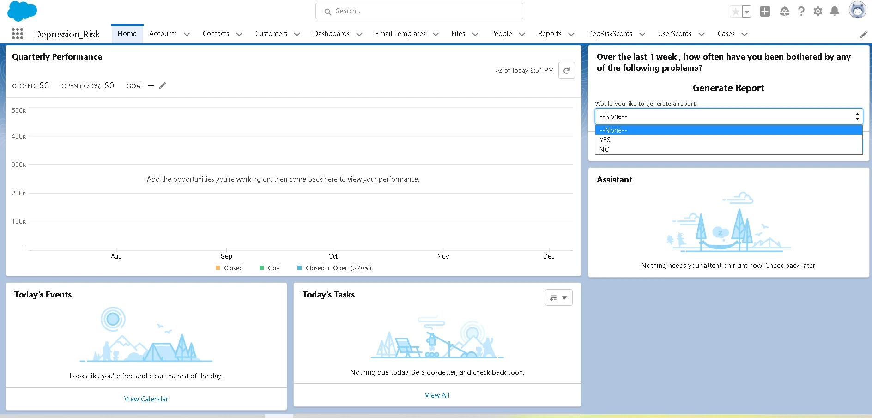This screenshot has width=872, height=418.
Task: Expand the UserScores tab chevron
Action: pyautogui.click(x=702, y=34)
